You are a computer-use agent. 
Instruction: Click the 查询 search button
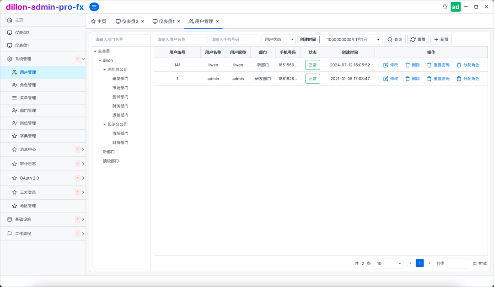pyautogui.click(x=394, y=40)
